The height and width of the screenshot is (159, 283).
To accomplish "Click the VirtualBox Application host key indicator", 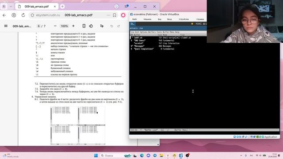I will click(x=271, y=137).
